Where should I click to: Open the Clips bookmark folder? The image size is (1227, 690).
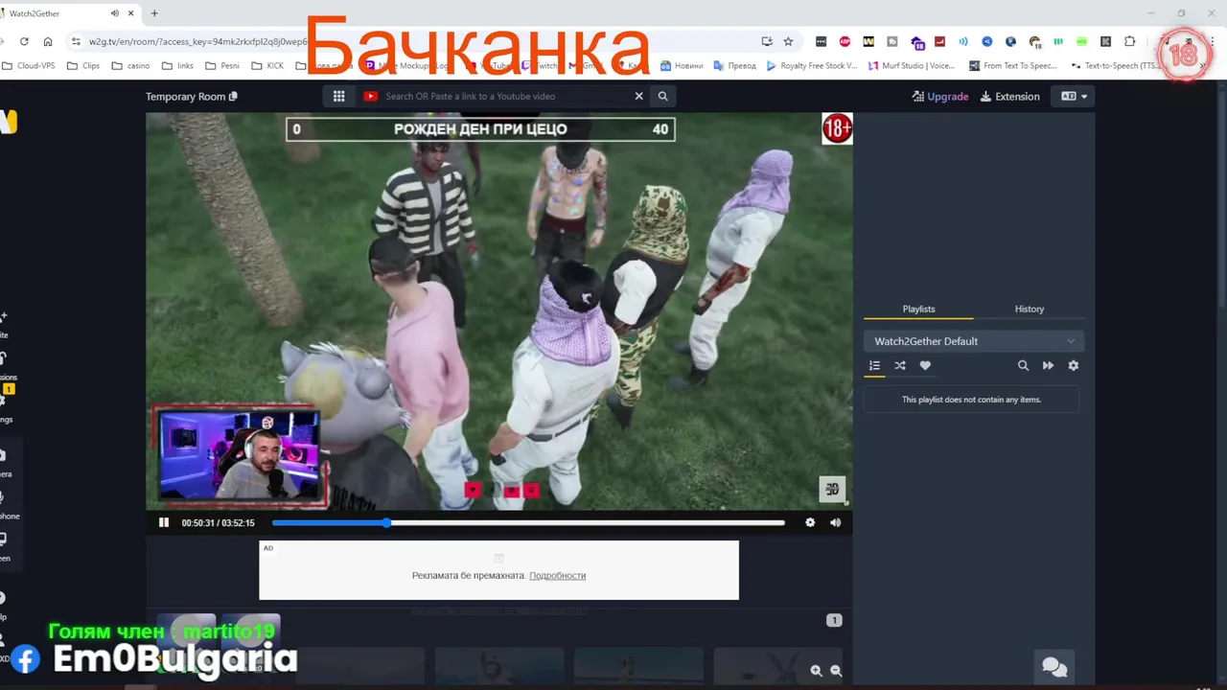[83, 66]
